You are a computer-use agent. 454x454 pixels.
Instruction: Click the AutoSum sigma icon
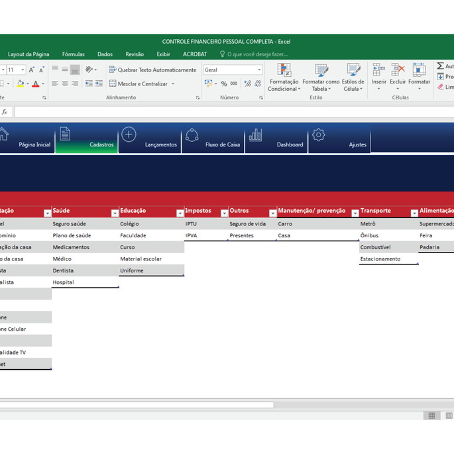[x=440, y=66]
